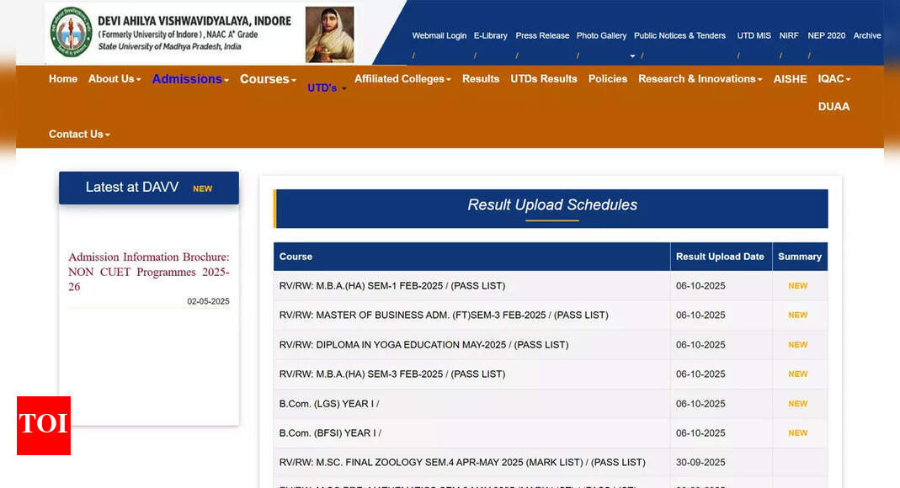
Task: Open the Affiliated Colleges dropdown
Action: (x=402, y=79)
